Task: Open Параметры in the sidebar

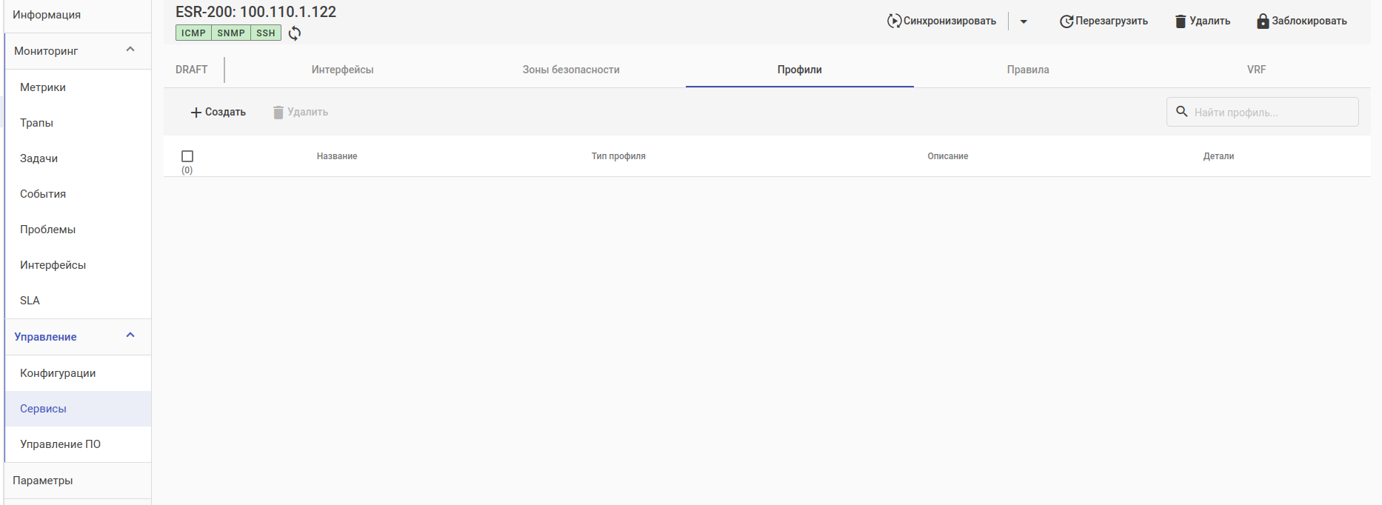Action: click(x=78, y=481)
